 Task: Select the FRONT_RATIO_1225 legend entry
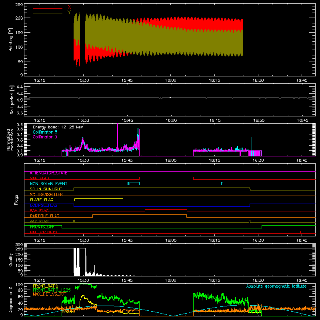pos(52,290)
